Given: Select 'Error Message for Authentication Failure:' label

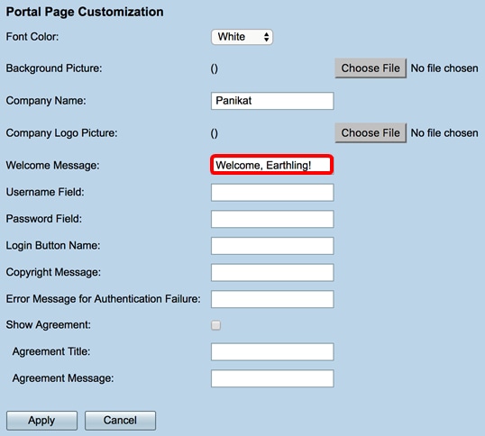Looking at the screenshot, I should [x=104, y=299].
